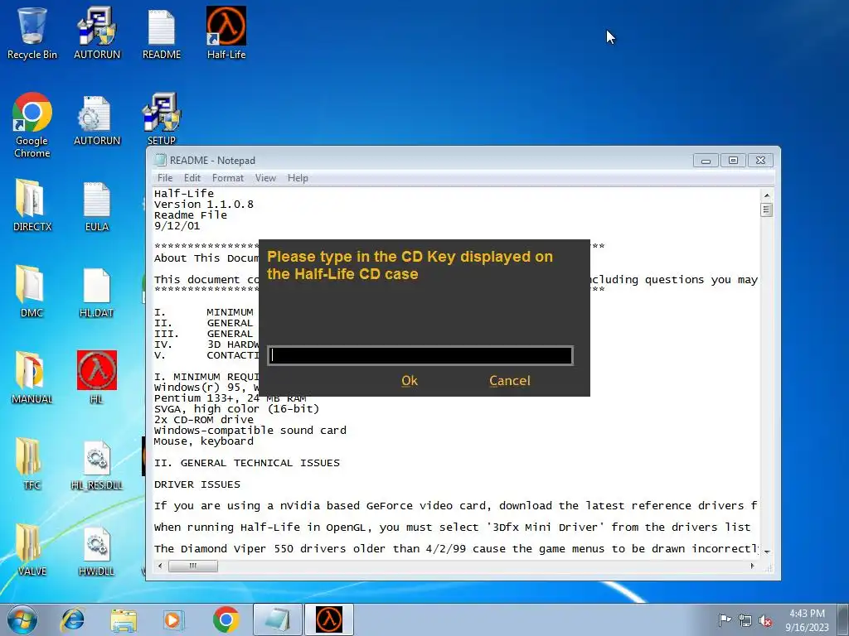Open the Help menu in Notepad
Image resolution: width=849 pixels, height=636 pixels.
[x=298, y=178]
